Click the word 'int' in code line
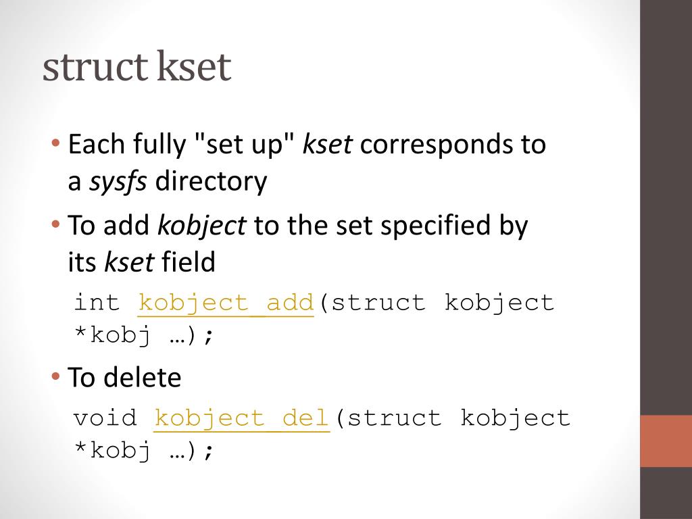 pyautogui.click(x=97, y=303)
